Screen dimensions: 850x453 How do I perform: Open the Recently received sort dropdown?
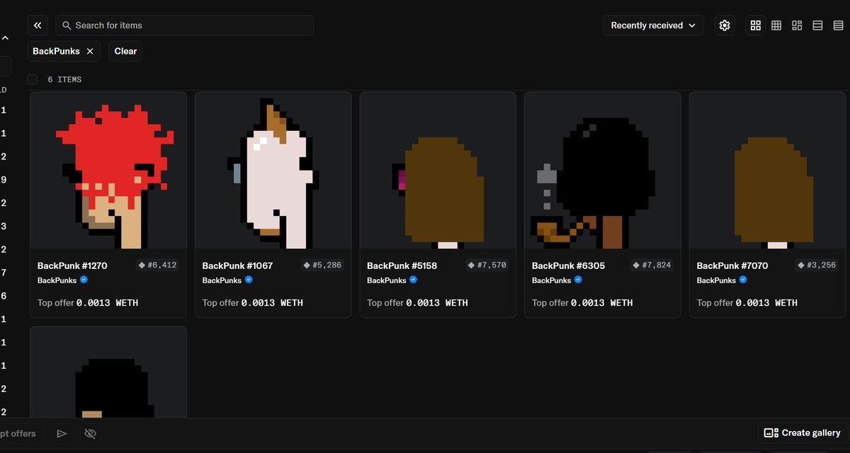pos(653,25)
